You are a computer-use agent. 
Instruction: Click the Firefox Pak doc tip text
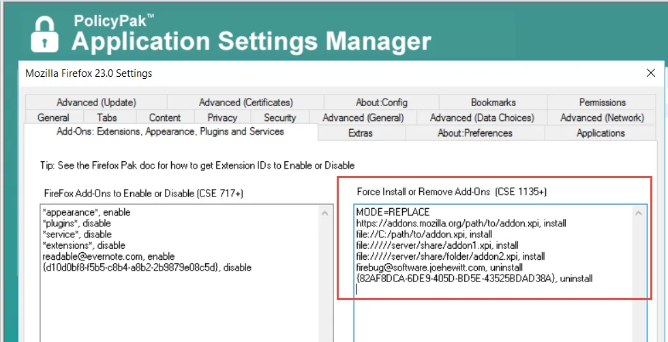tap(197, 165)
